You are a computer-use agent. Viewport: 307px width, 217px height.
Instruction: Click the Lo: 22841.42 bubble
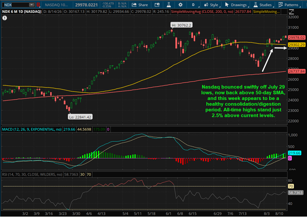(80, 117)
